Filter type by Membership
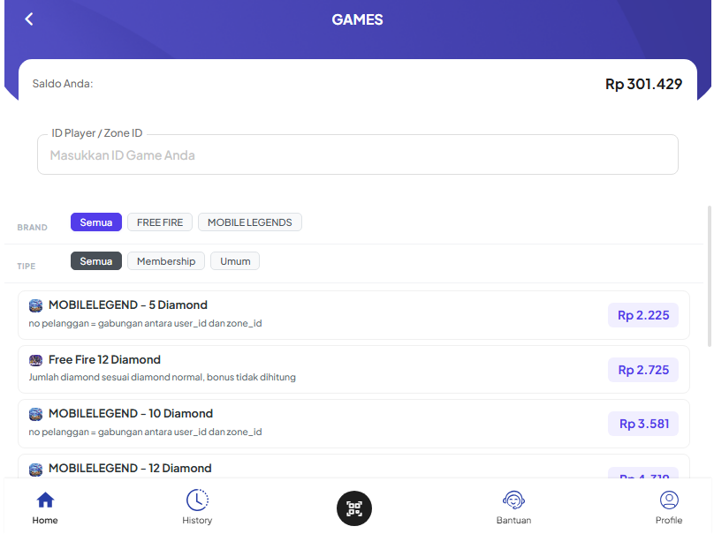Screen dimensions: 714x534 (166, 261)
